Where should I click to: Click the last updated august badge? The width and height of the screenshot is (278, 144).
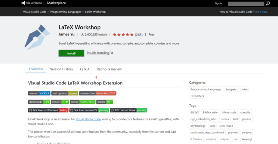point(65,93)
